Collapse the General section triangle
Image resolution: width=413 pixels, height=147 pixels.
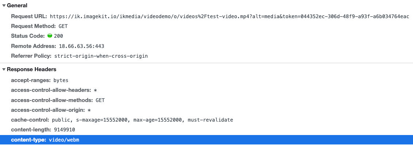(4, 6)
